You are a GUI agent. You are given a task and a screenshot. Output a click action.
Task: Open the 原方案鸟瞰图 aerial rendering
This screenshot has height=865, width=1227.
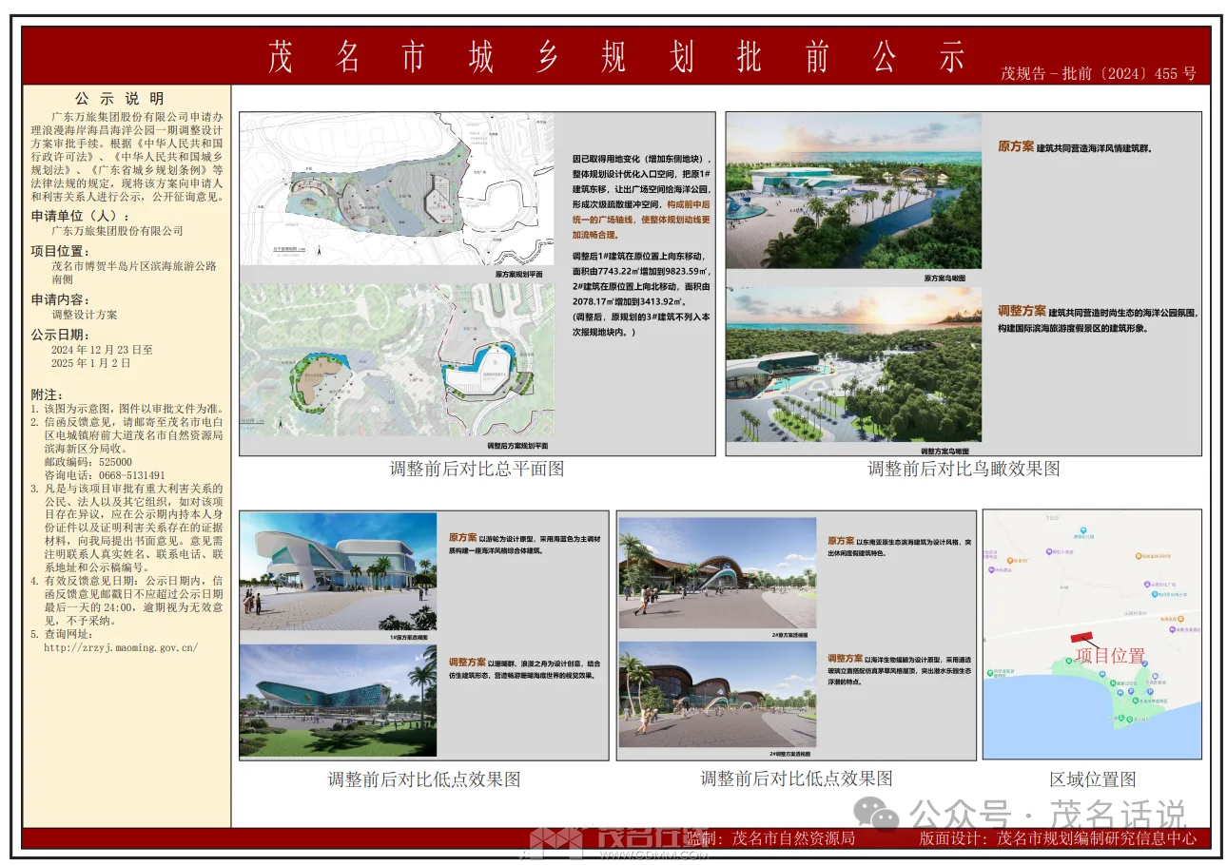click(854, 189)
